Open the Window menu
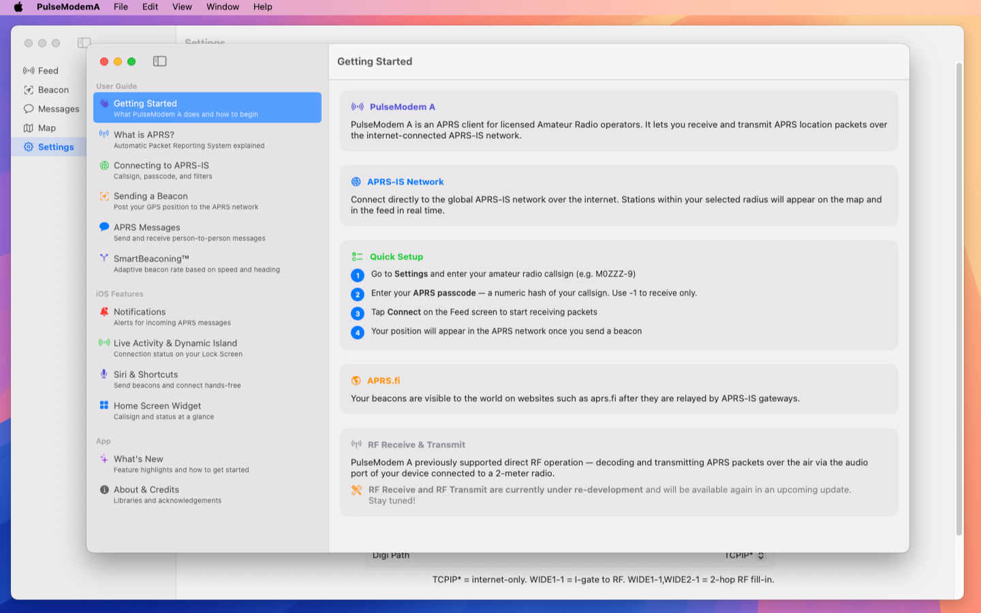The image size is (981, 613). click(x=223, y=7)
